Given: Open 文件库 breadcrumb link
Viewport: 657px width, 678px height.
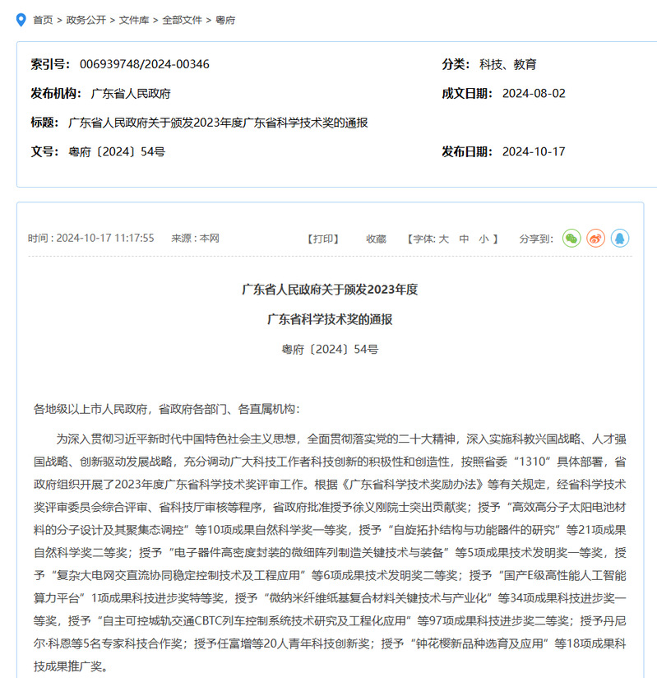Looking at the screenshot, I should (134, 20).
